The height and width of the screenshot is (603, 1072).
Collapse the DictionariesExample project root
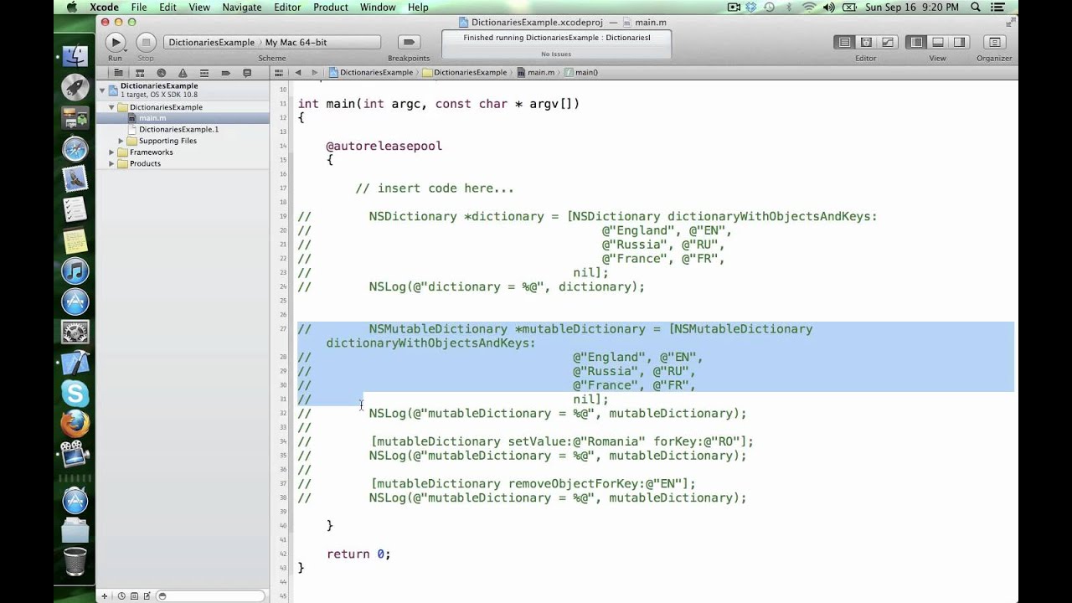pyautogui.click(x=102, y=90)
